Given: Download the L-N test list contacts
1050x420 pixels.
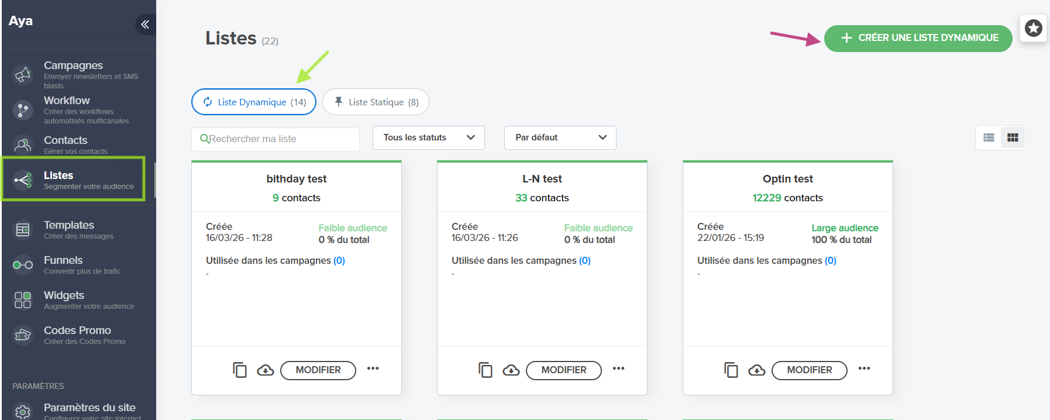Looking at the screenshot, I should pyautogui.click(x=511, y=370).
